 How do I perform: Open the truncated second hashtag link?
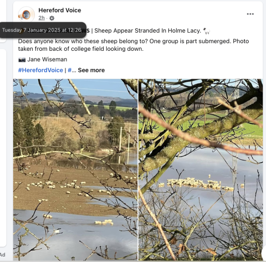point(71,70)
